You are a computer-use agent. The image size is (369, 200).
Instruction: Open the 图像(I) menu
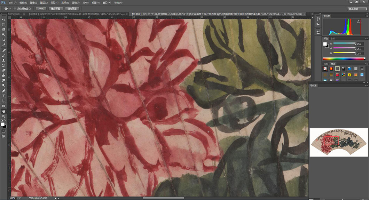(x=33, y=2)
